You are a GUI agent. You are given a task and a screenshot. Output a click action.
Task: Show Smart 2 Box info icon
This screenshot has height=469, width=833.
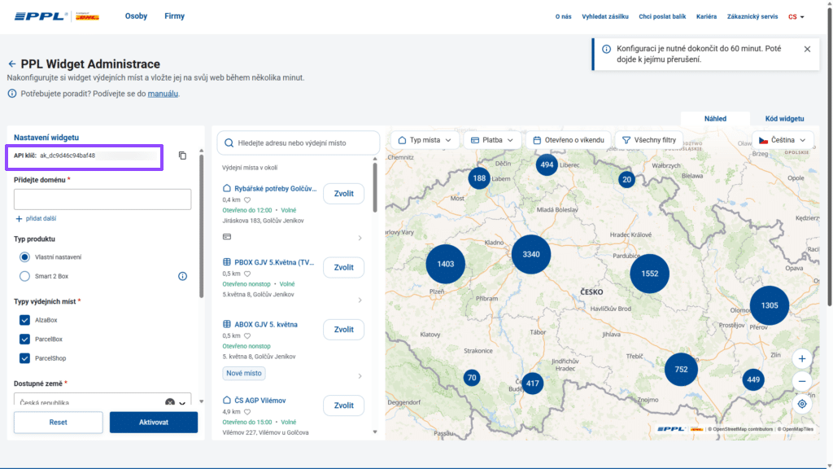coord(182,276)
